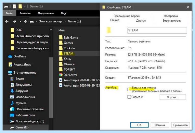Click Game (E:) breadcrumb in address bar

click(74, 21)
